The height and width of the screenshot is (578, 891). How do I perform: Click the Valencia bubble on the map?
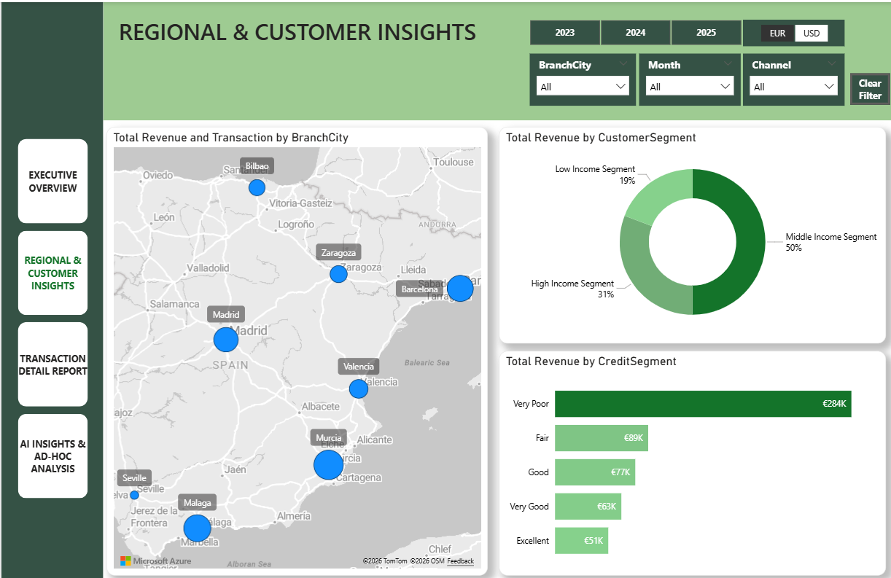[x=359, y=389]
